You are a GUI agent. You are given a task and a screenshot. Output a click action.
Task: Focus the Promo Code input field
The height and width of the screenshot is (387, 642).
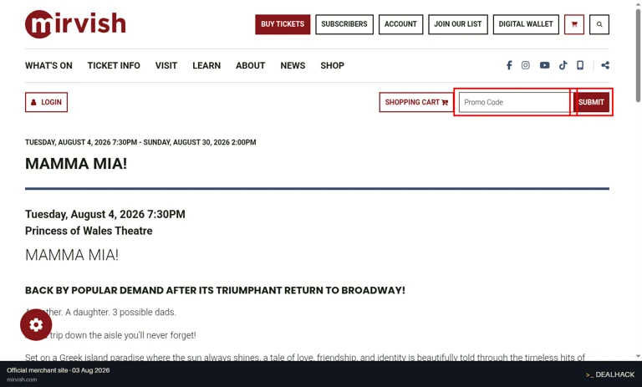515,102
